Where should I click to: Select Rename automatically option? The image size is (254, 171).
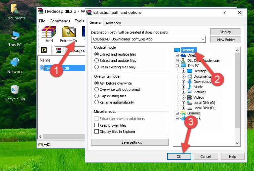[96, 102]
